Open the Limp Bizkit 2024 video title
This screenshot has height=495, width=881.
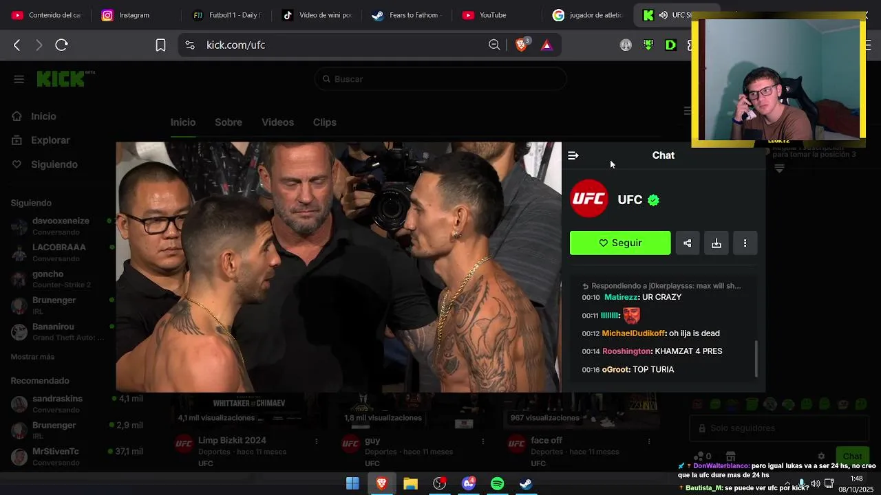pos(232,441)
